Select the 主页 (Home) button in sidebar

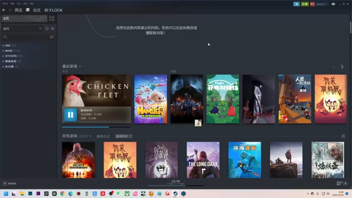pos(24,18)
